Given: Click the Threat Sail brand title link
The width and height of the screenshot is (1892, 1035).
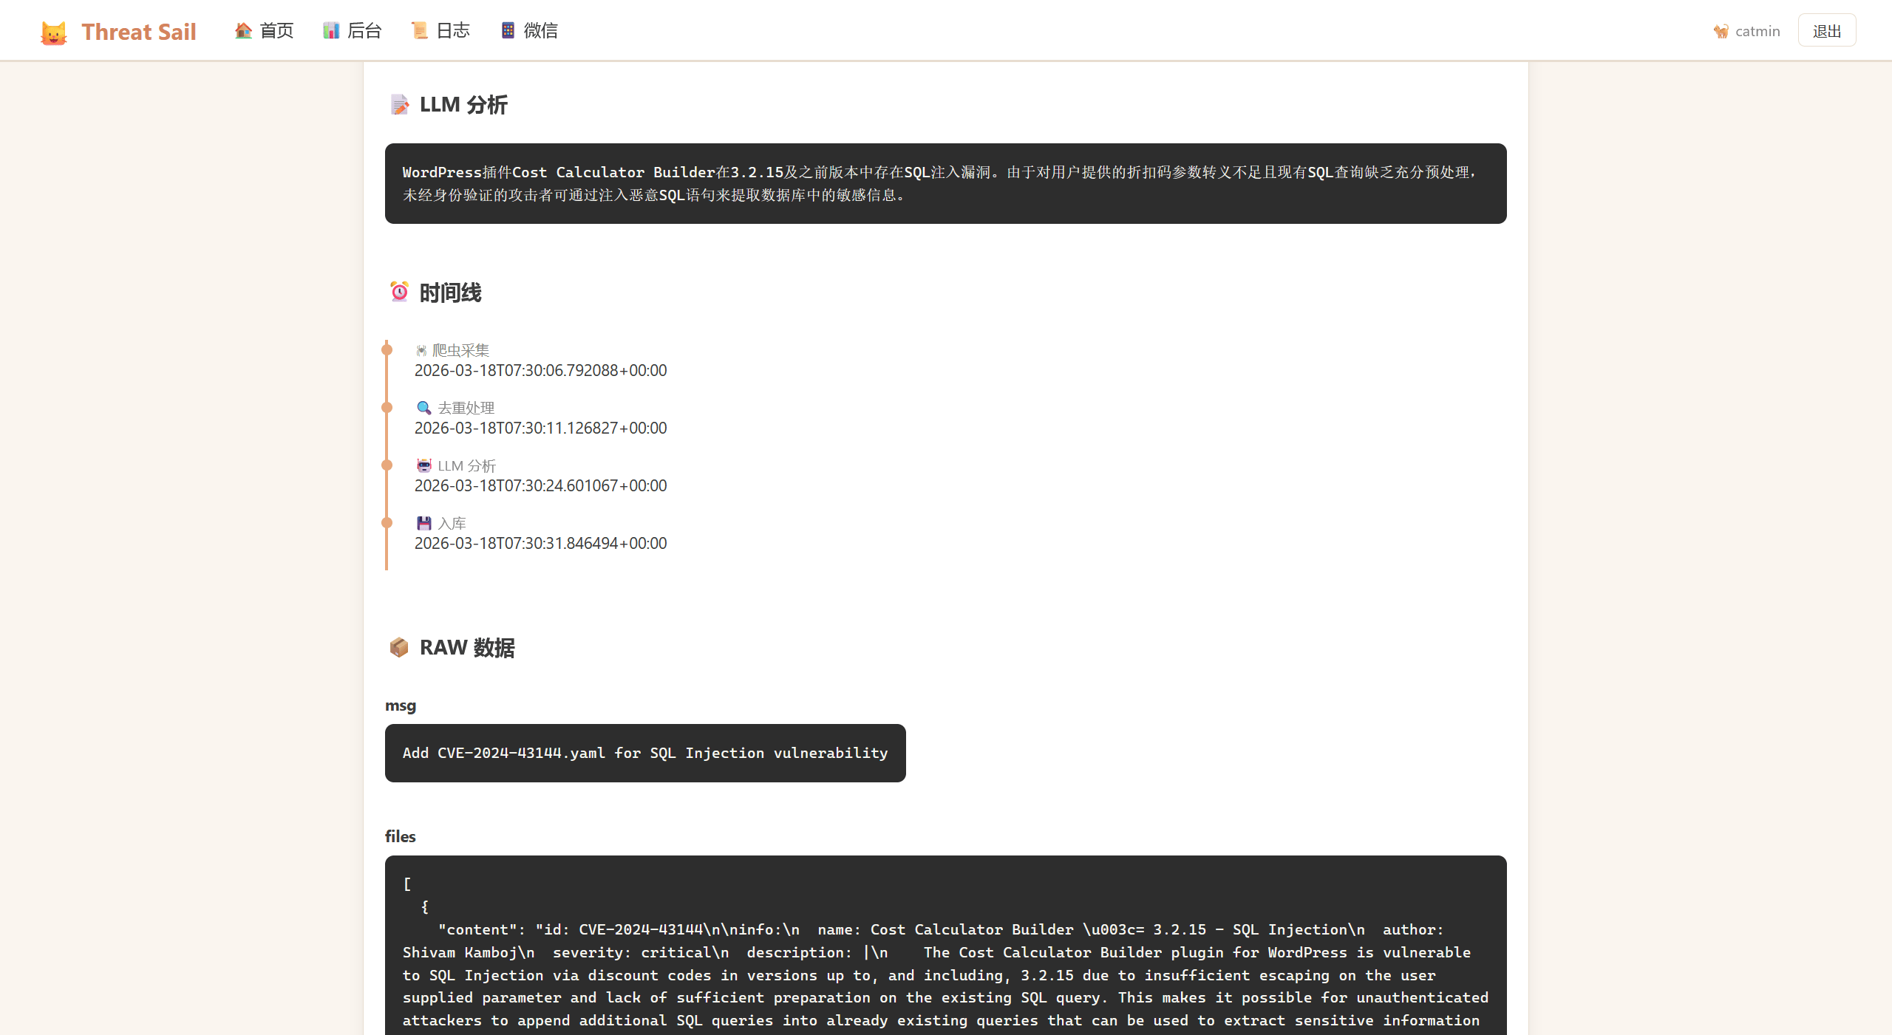Looking at the screenshot, I should (x=138, y=32).
